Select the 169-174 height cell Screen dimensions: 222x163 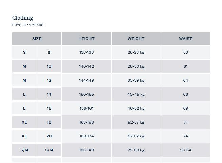tap(86, 136)
